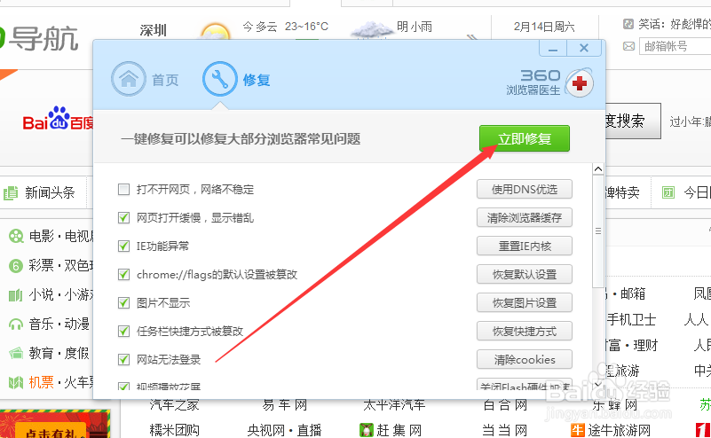Close the 360 browser doctor dialog

(584, 48)
